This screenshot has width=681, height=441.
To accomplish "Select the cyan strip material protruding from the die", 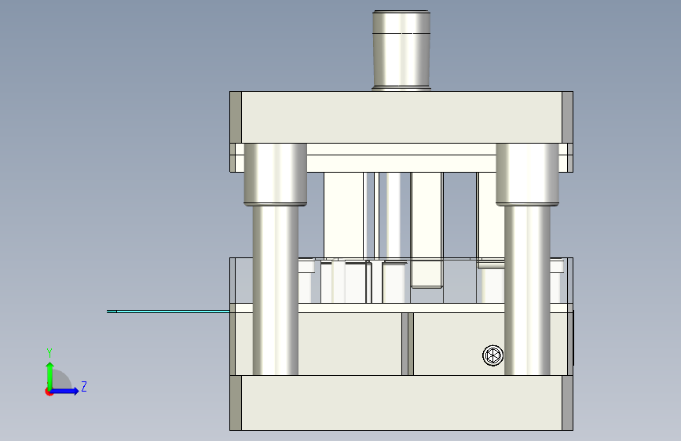I will coord(169,312).
